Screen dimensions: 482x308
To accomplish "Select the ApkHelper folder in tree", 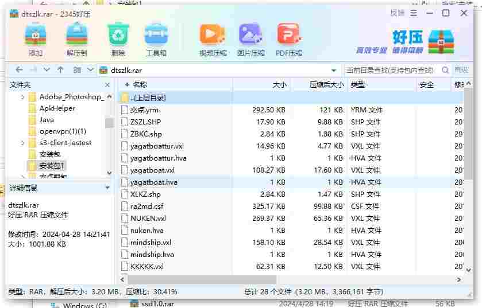I will (x=57, y=108).
